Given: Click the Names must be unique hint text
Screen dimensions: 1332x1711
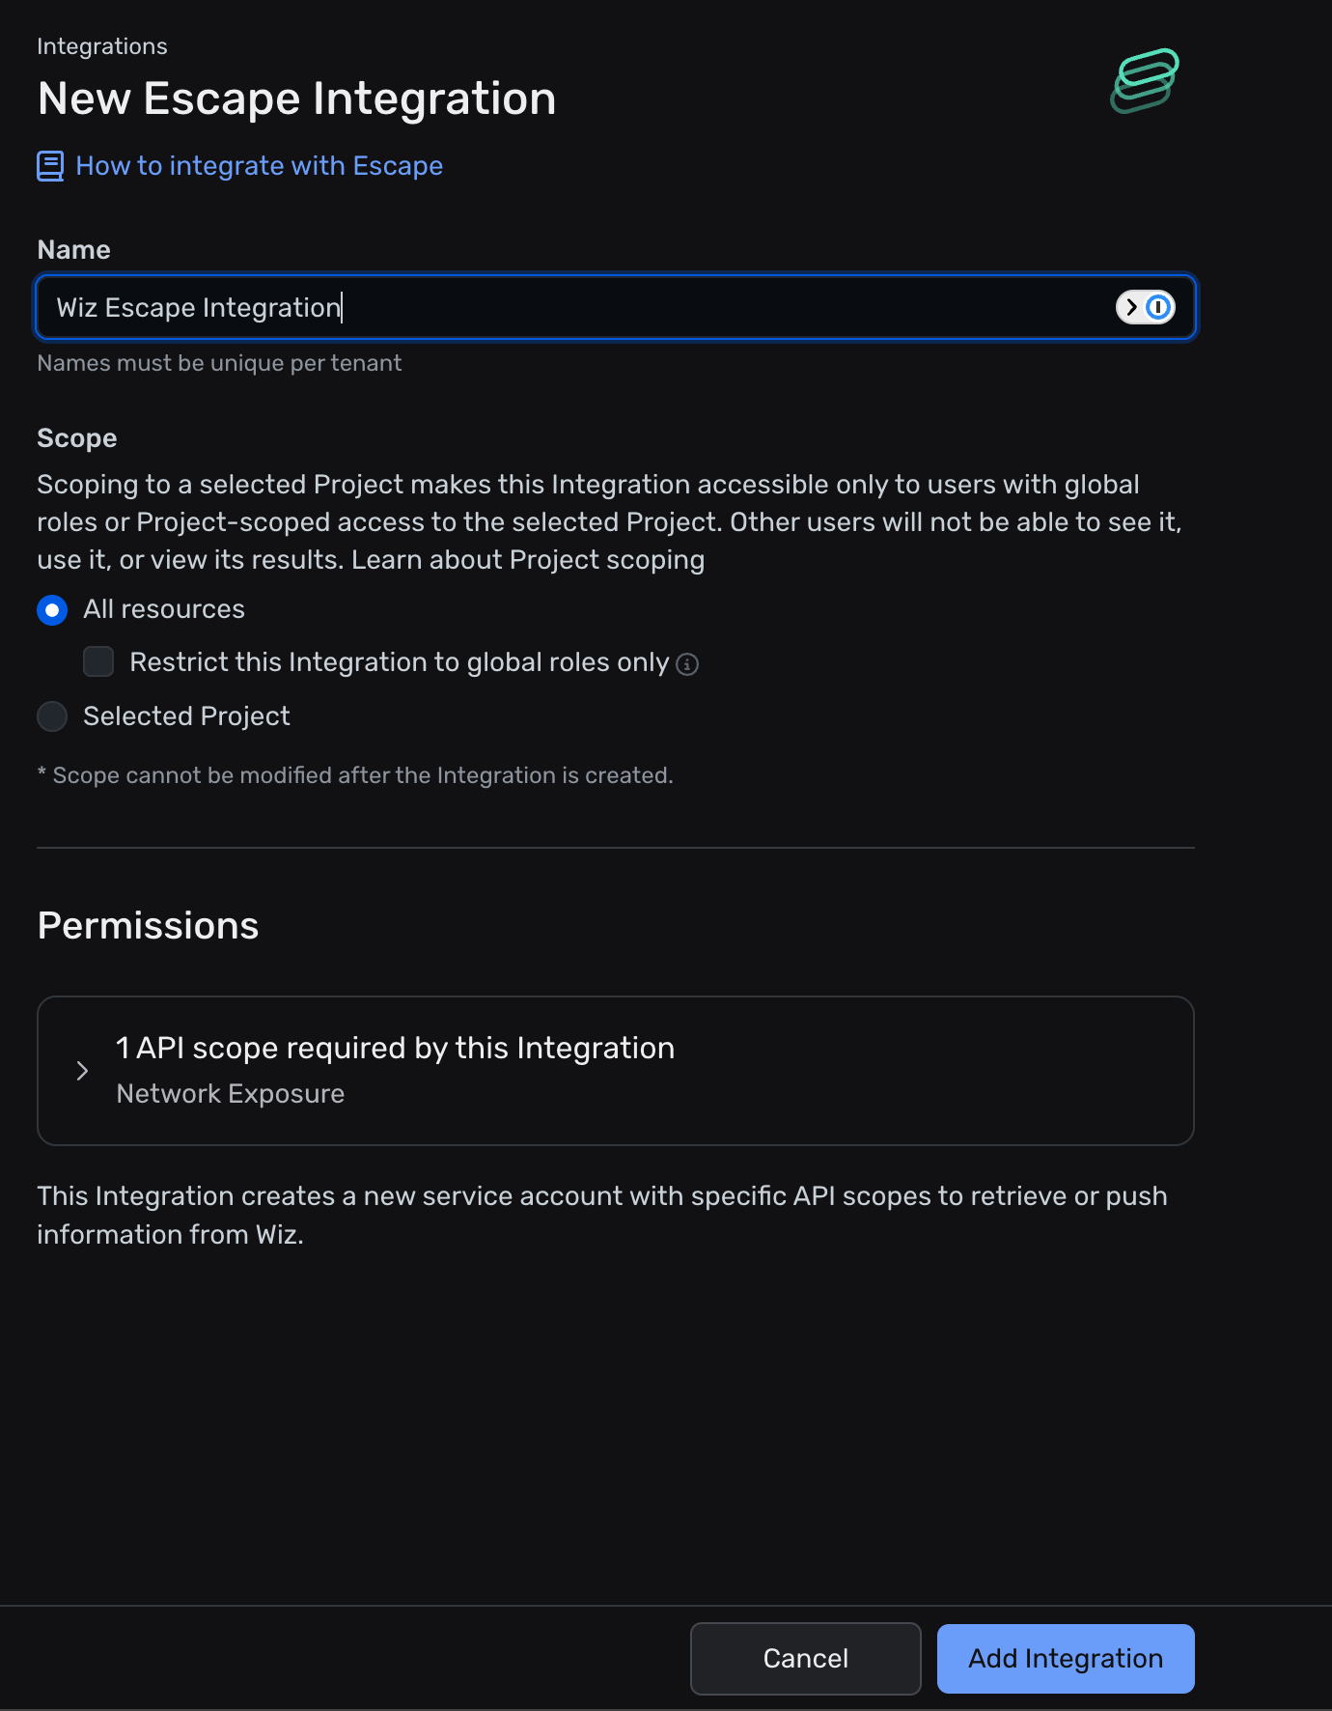Looking at the screenshot, I should (219, 363).
